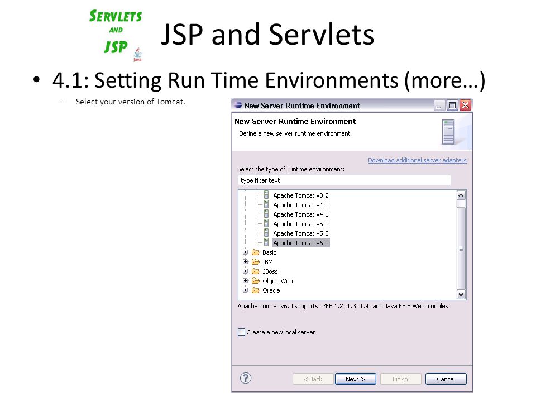Expand the Basic category
The image size is (536, 402).
(x=245, y=252)
